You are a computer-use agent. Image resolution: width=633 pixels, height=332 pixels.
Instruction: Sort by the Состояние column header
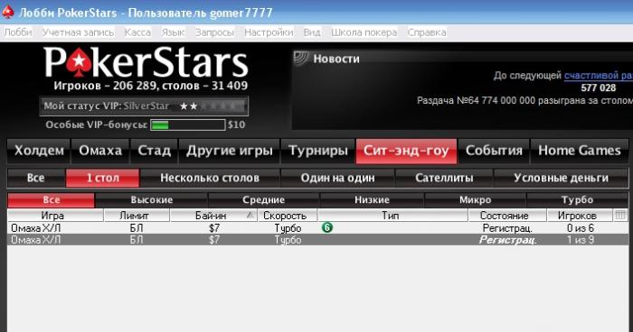click(507, 216)
